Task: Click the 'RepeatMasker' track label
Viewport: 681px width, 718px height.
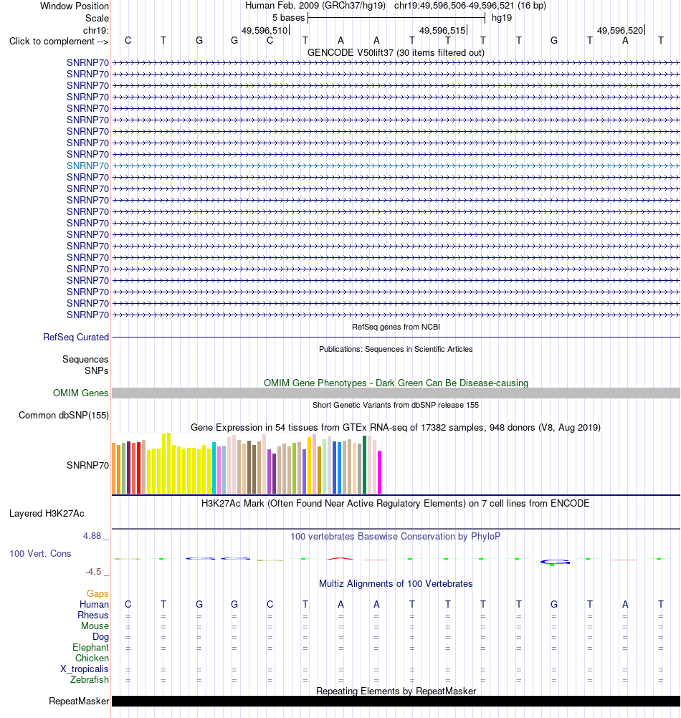Action: tap(80, 701)
